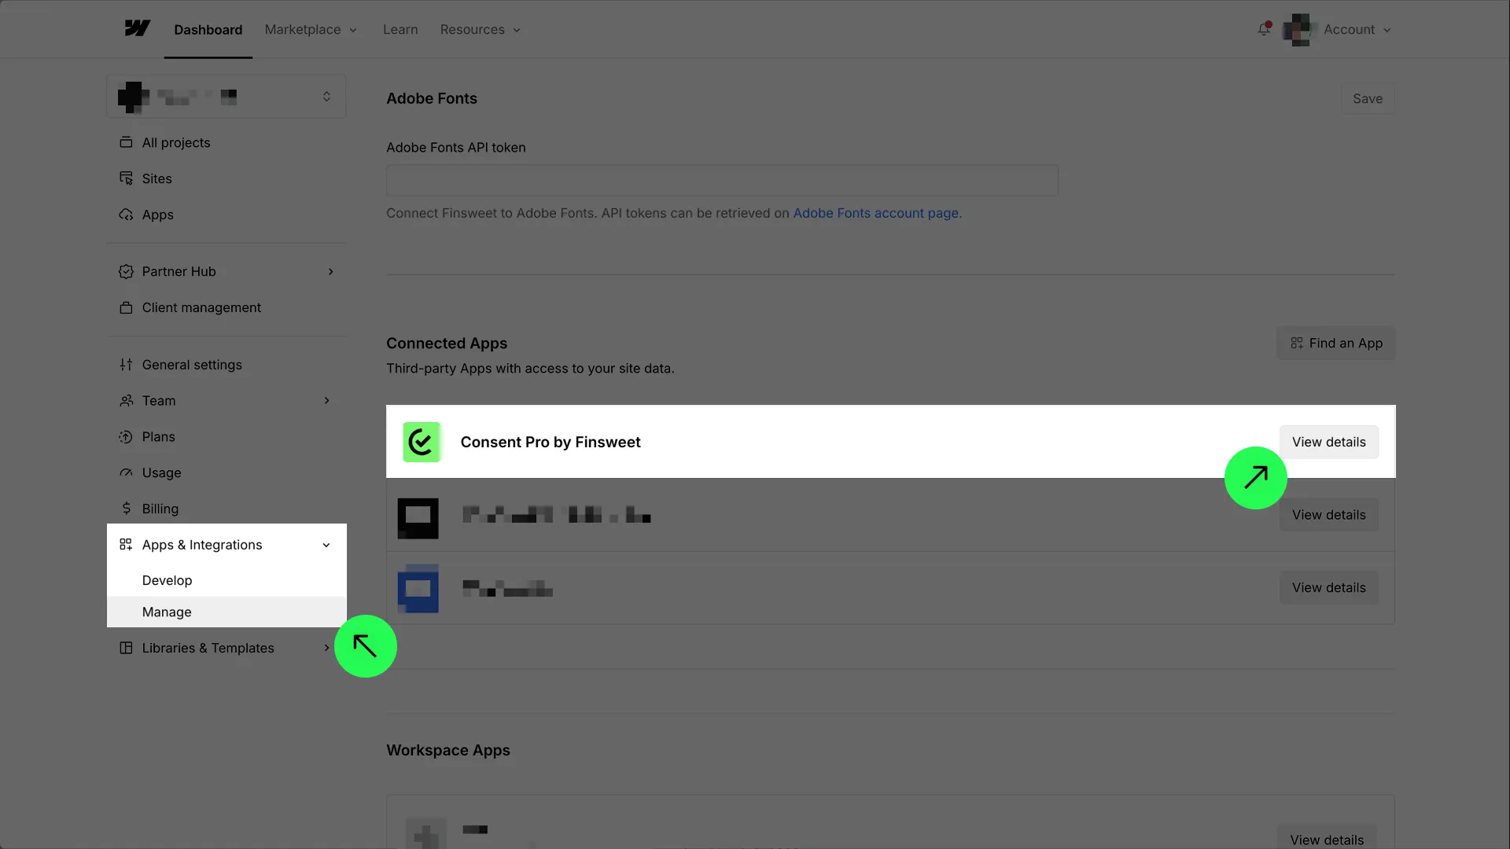
Task: Click the workspace avatar in the switcher
Action: [134, 97]
